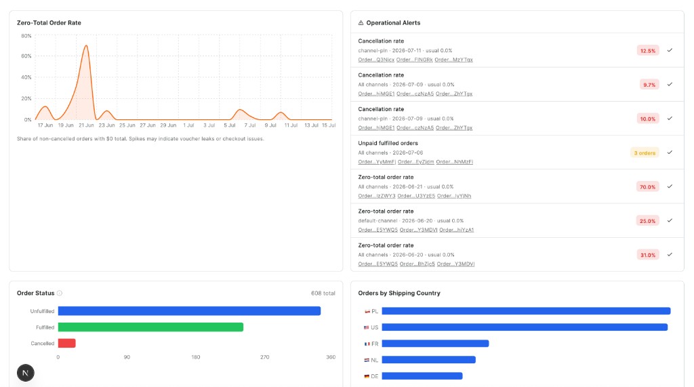694x387 pixels.
Task: Open order link Order…NhMzFi
Action: tap(455, 162)
